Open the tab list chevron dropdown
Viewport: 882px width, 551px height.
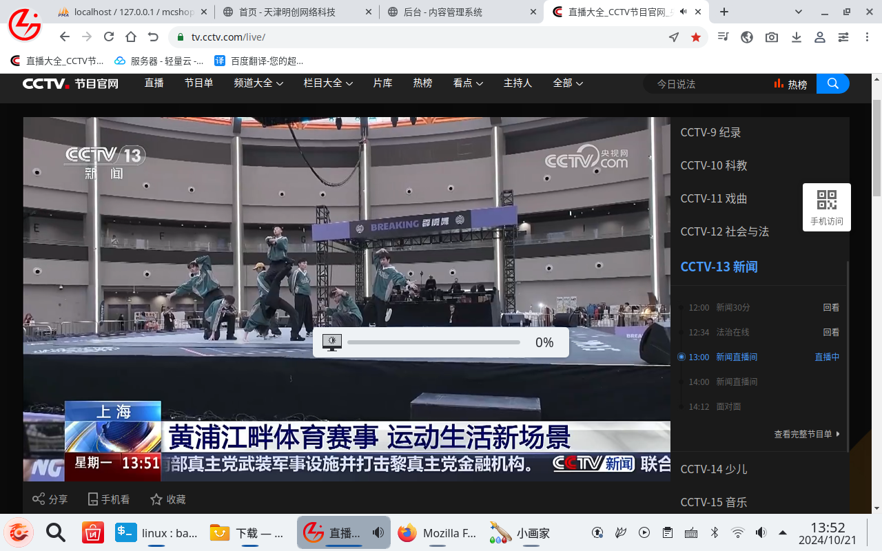click(799, 12)
